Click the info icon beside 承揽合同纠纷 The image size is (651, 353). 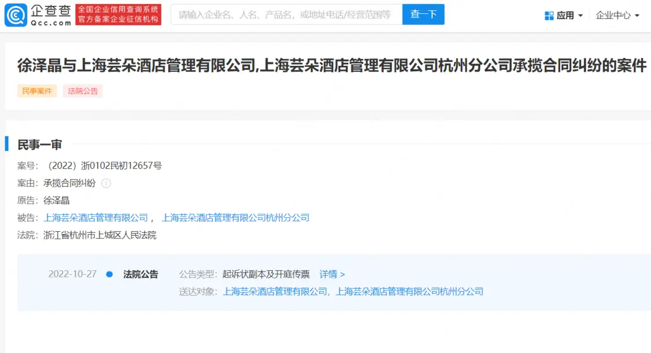(106, 183)
